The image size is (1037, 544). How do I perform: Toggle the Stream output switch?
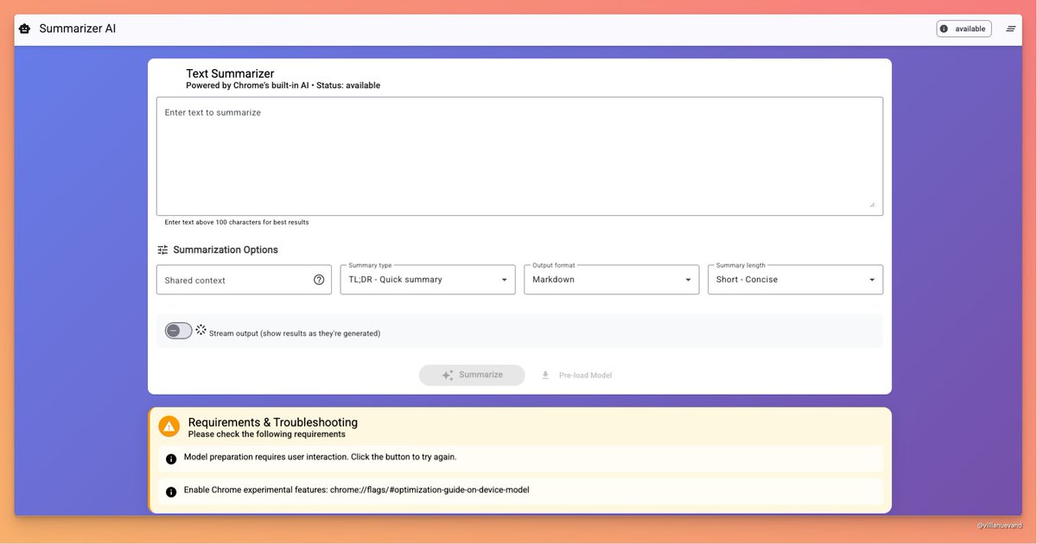pos(179,331)
